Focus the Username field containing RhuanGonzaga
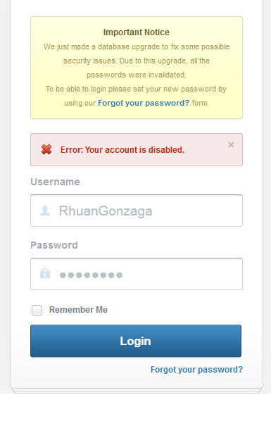Image resolution: width=271 pixels, height=443 pixels. 137,211
